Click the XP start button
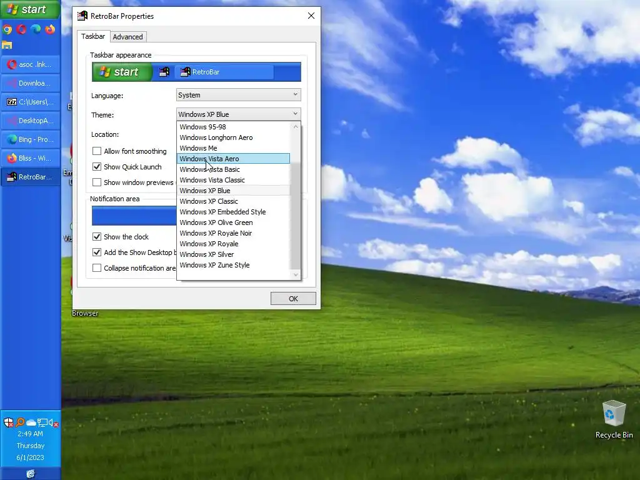 coord(30,9)
